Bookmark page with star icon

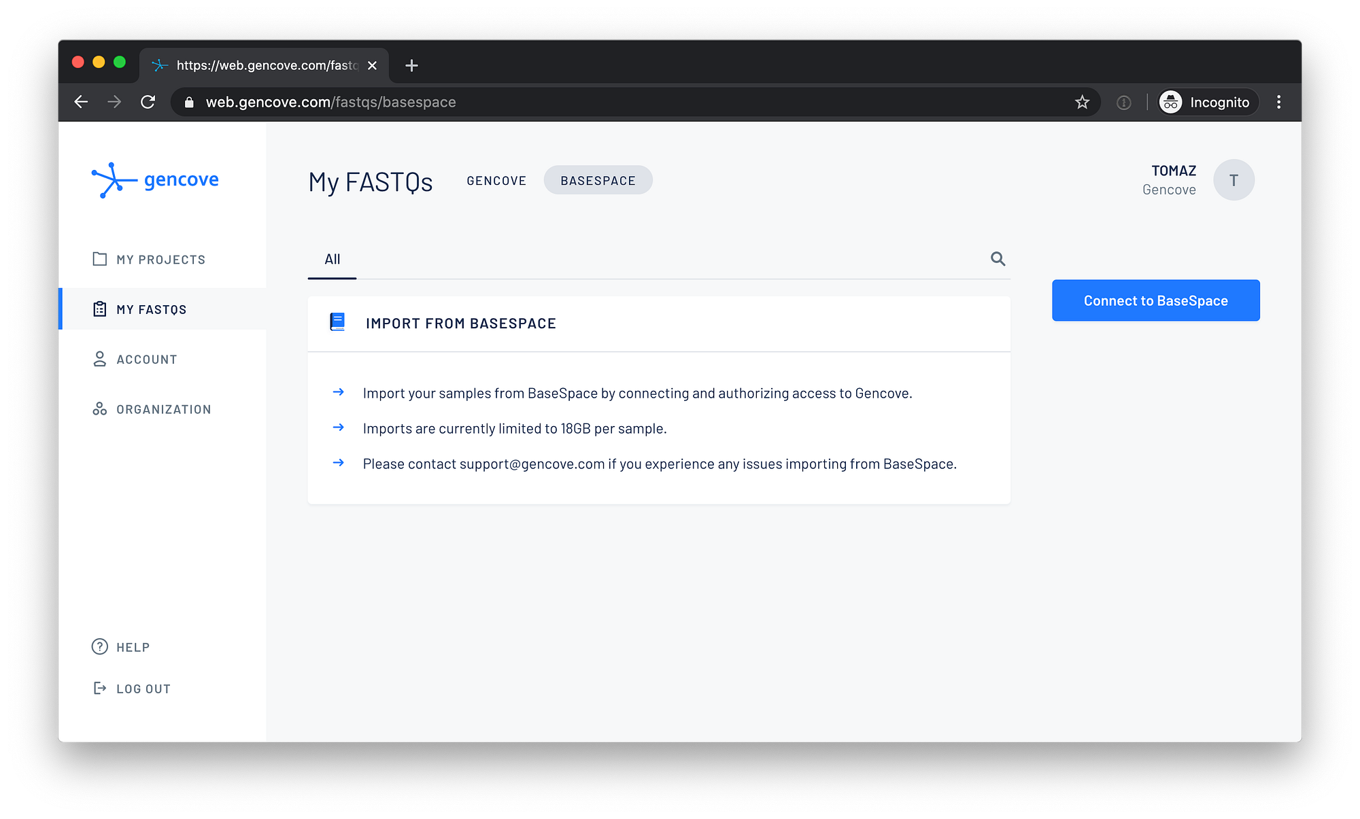coord(1082,102)
